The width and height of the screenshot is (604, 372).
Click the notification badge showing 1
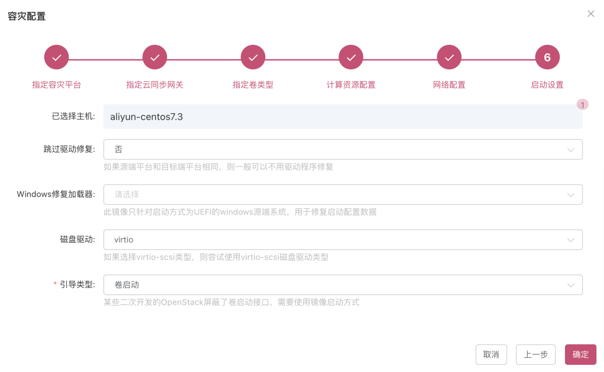click(x=582, y=104)
